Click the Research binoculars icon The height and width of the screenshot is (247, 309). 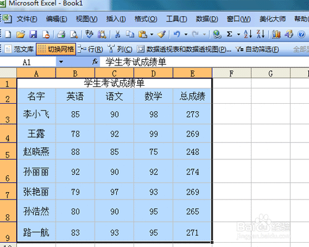(x=102, y=34)
